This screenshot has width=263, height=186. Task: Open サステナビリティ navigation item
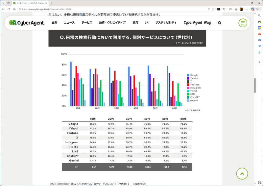point(166,22)
